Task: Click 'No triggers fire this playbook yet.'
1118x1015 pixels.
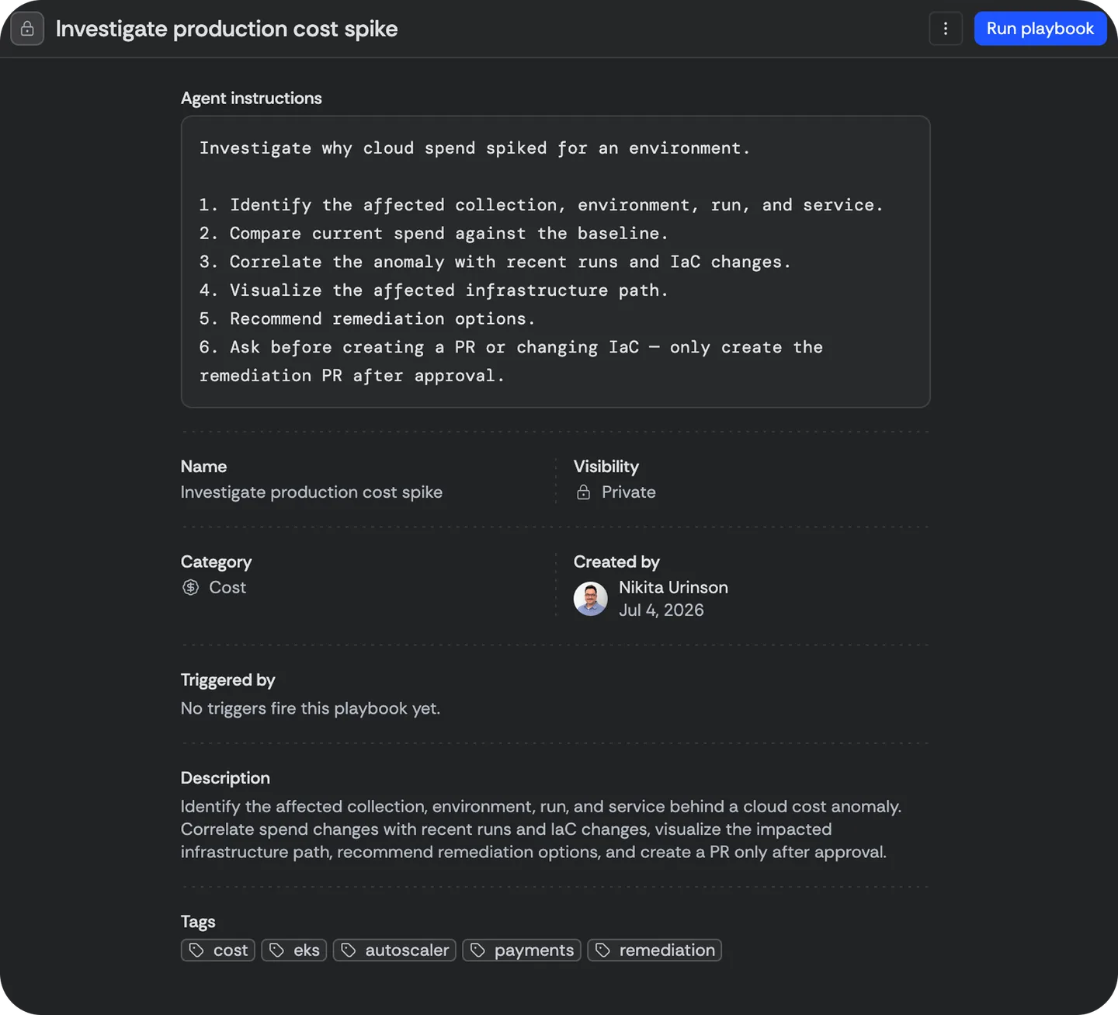Action: [x=311, y=708]
